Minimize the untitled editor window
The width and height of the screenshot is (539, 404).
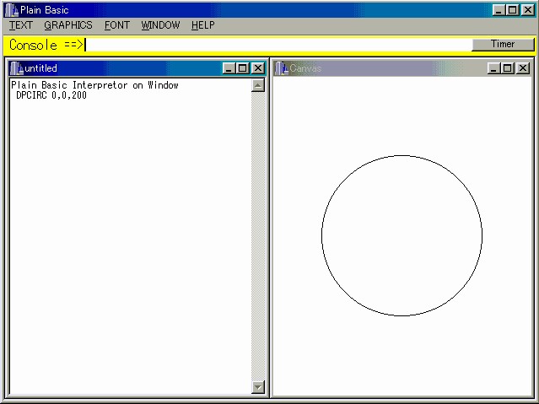click(229, 68)
